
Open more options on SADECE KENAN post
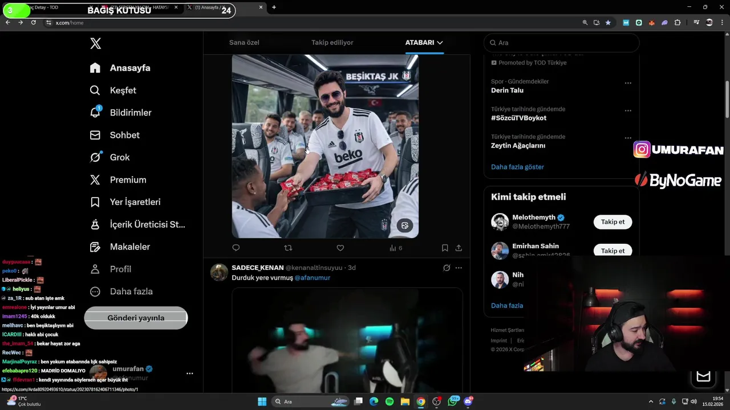(459, 268)
